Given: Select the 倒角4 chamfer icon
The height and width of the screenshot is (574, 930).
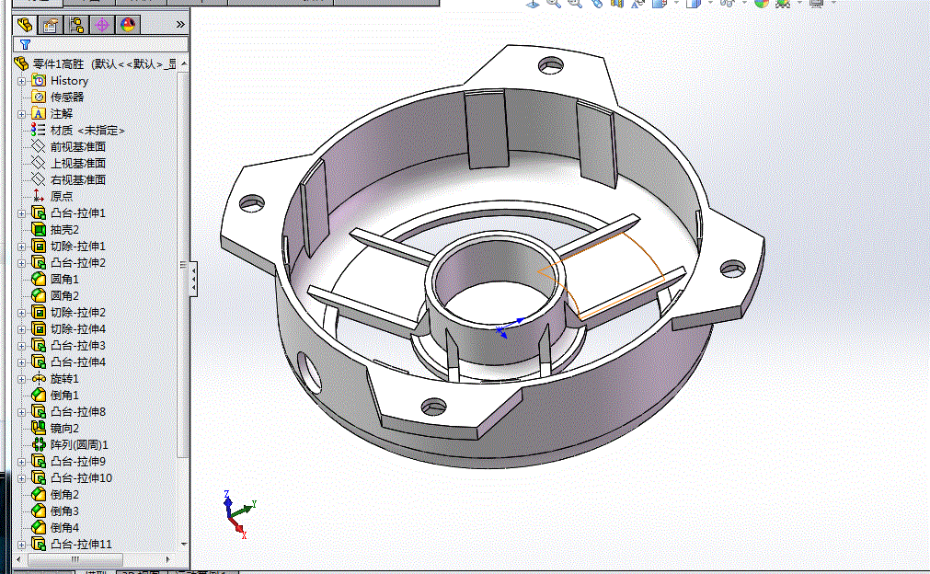Looking at the screenshot, I should 39,527.
